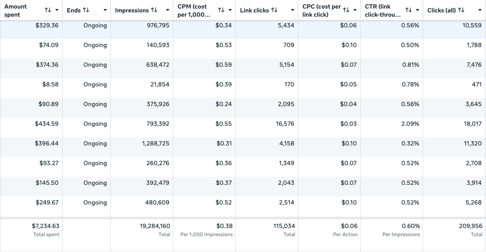Click average CTR 0.60% summary
The width and height of the screenshot is (486, 252).
tap(411, 226)
